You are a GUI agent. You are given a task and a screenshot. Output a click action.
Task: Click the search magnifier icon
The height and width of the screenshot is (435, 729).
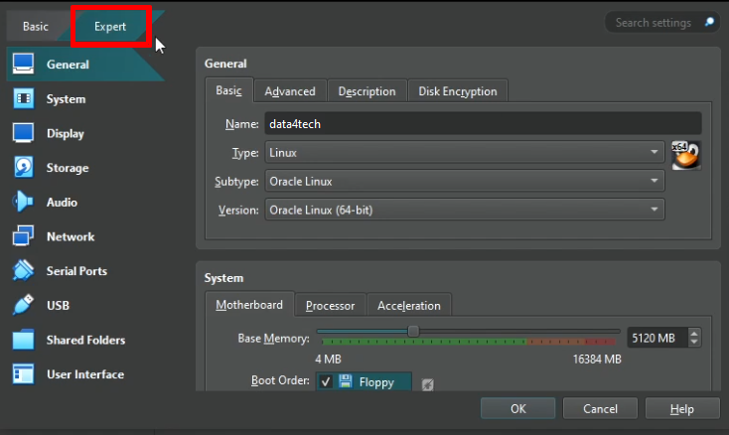709,22
